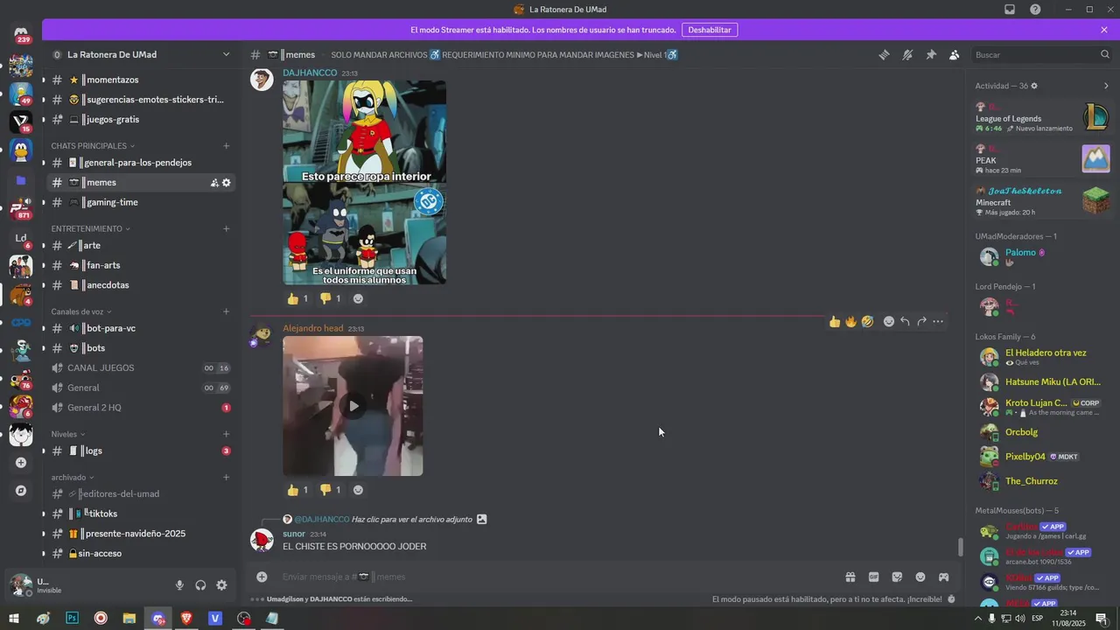Click the attach file plus button
This screenshot has height=630, width=1120.
click(x=262, y=577)
